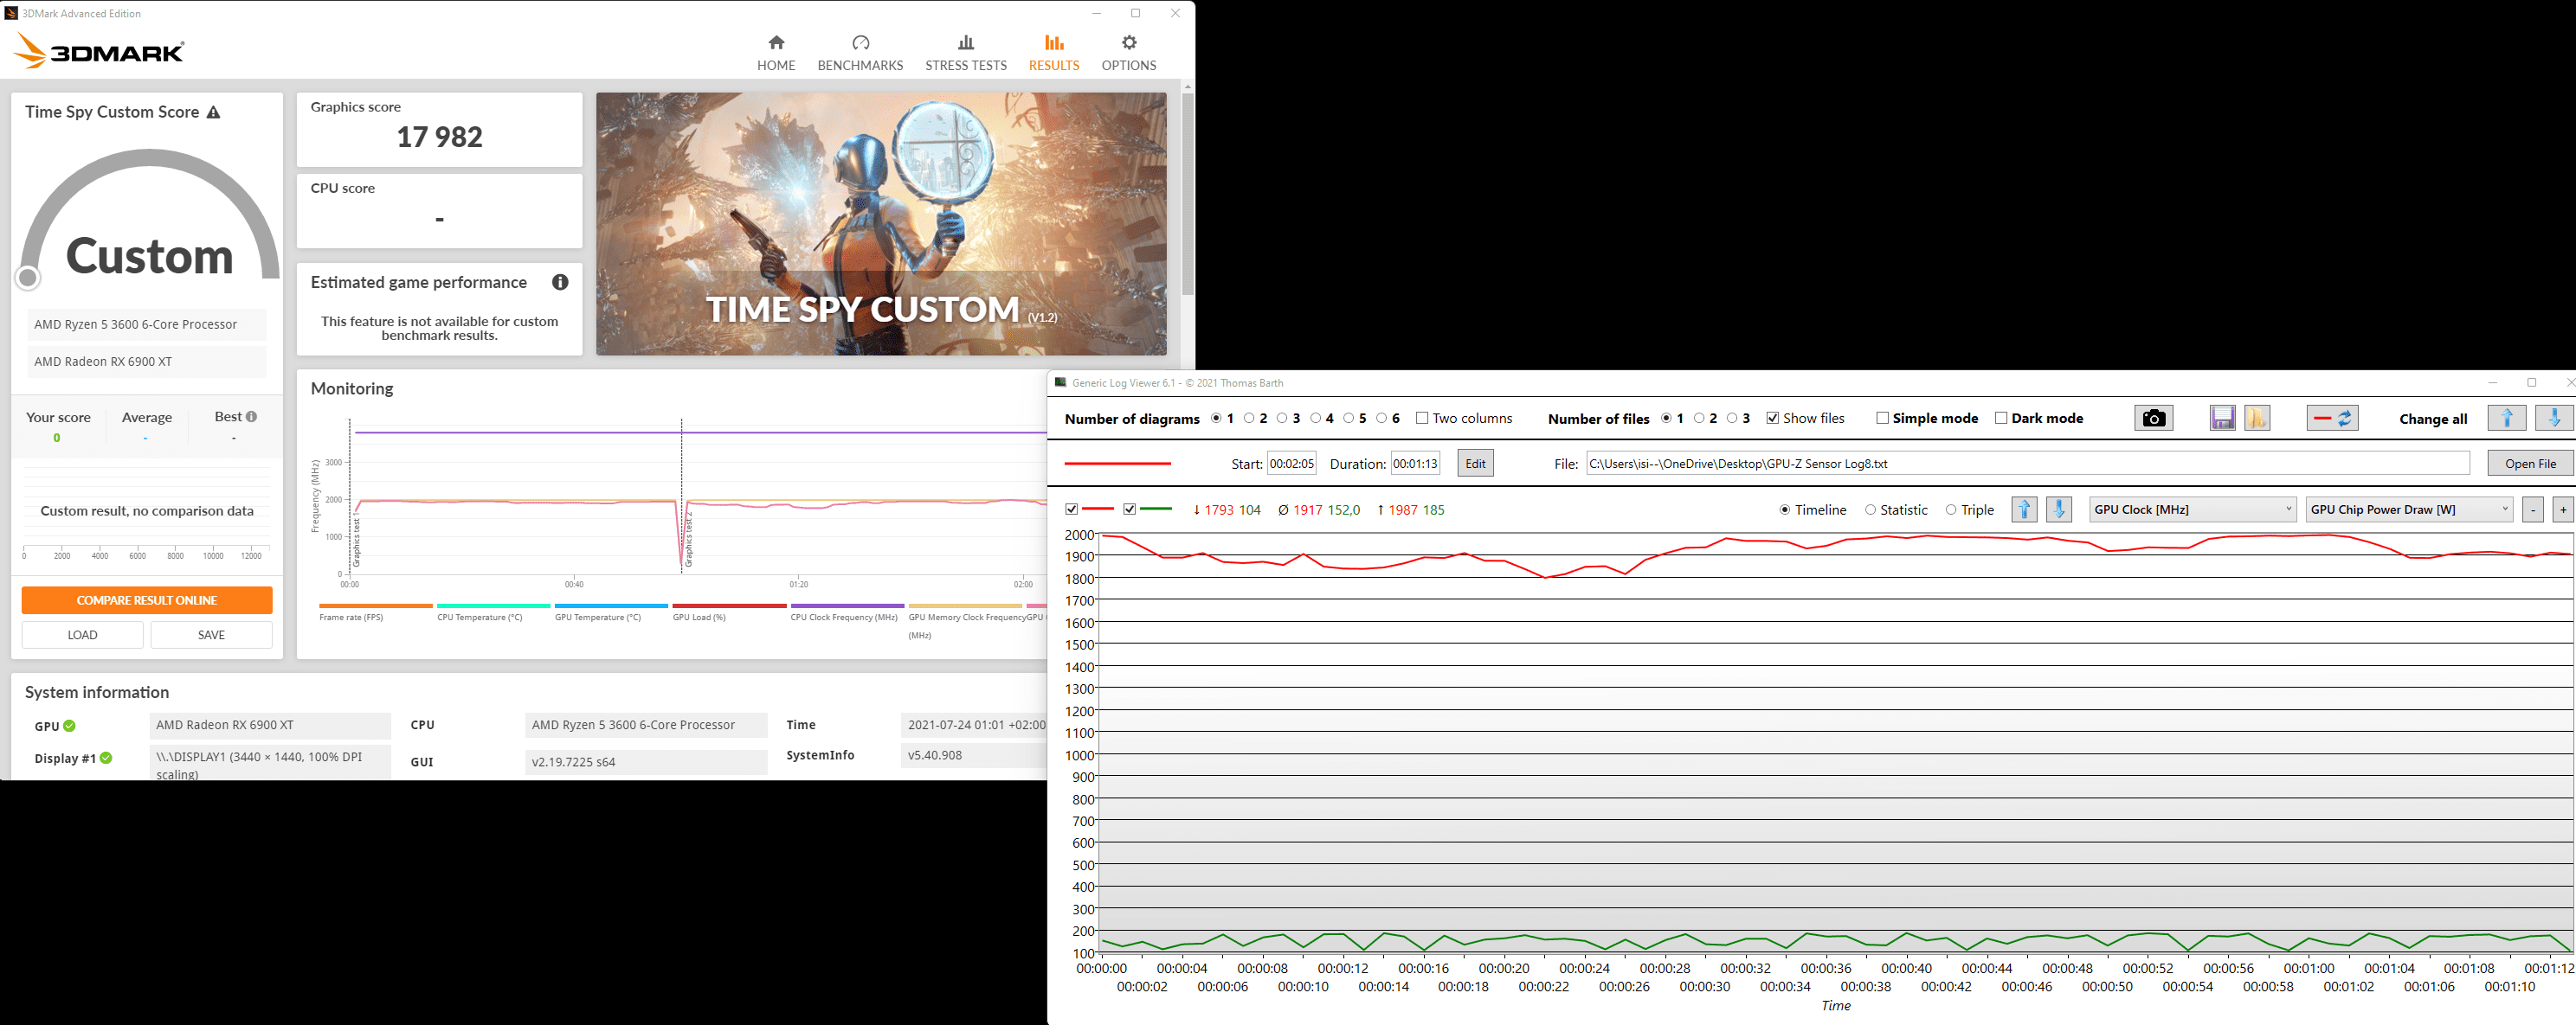Viewport: 2576px width, 1025px height.
Task: Click the blue up arrow beside Triple
Action: [x=2024, y=509]
